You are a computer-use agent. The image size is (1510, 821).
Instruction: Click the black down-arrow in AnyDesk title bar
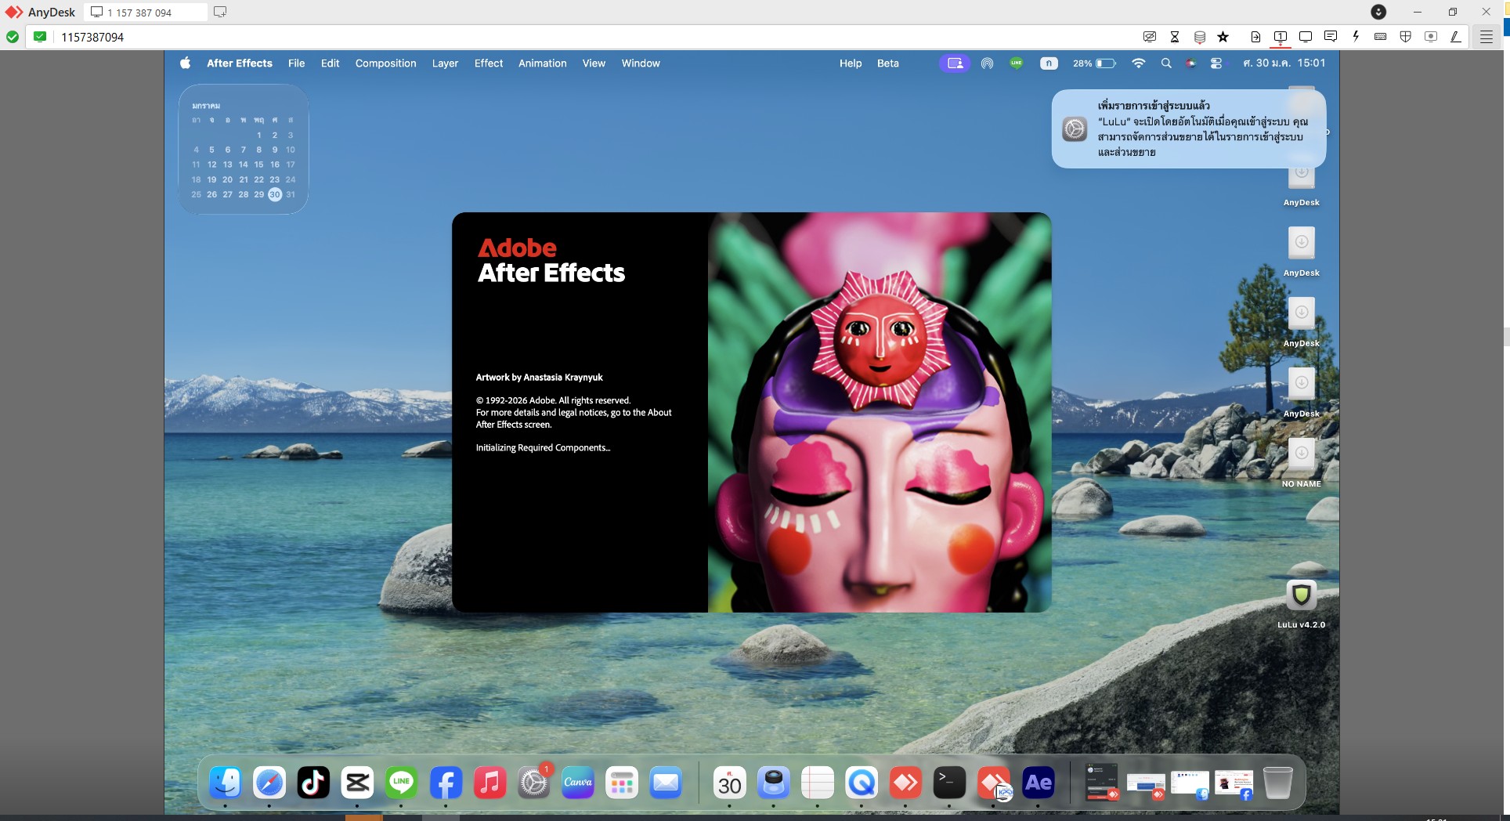point(1378,12)
